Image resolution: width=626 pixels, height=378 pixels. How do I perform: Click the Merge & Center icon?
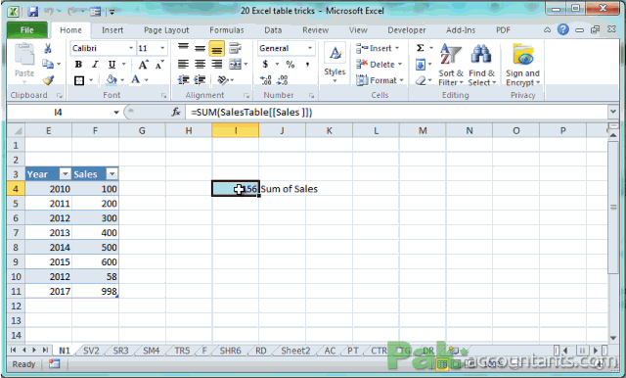(235, 64)
